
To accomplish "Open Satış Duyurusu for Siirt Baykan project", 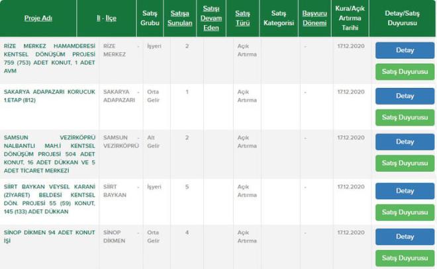I will pos(405,212).
